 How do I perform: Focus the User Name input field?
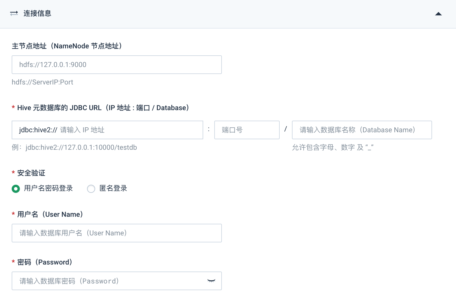pyautogui.click(x=117, y=233)
